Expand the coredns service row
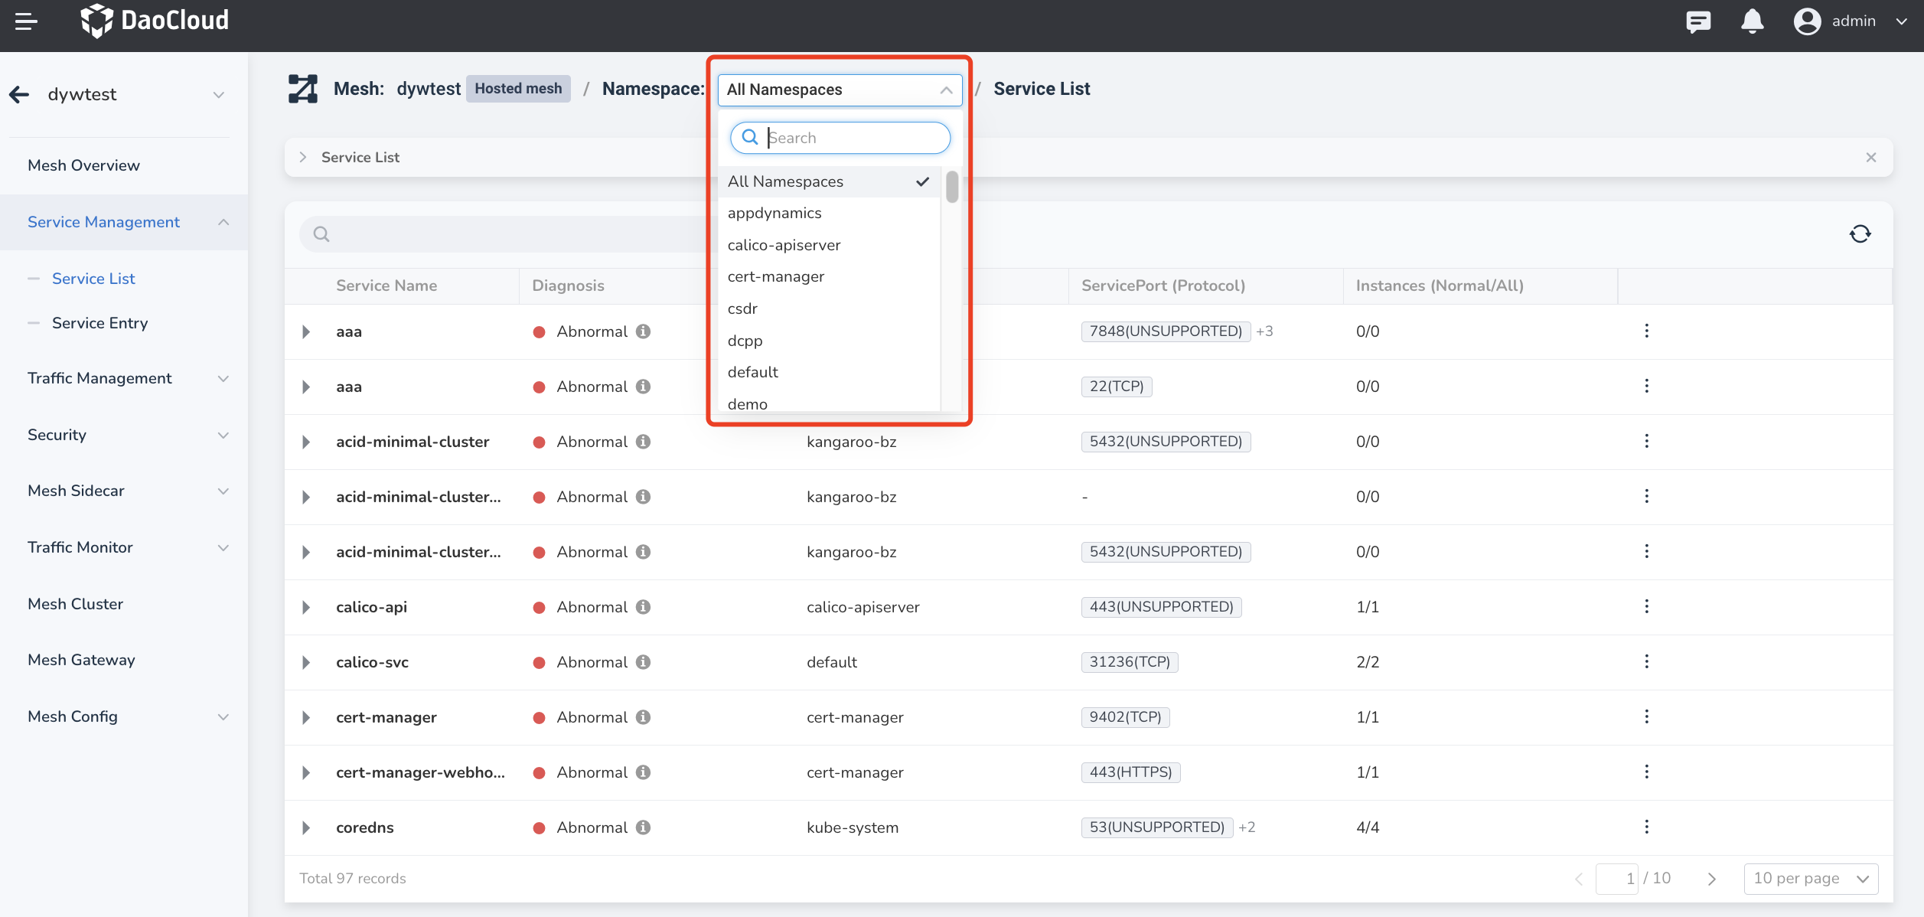 pyautogui.click(x=306, y=827)
